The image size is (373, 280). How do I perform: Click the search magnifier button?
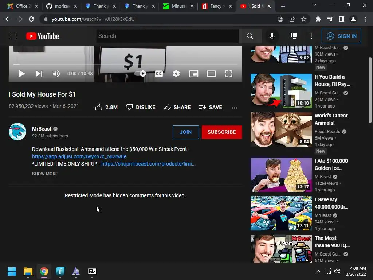click(x=250, y=36)
